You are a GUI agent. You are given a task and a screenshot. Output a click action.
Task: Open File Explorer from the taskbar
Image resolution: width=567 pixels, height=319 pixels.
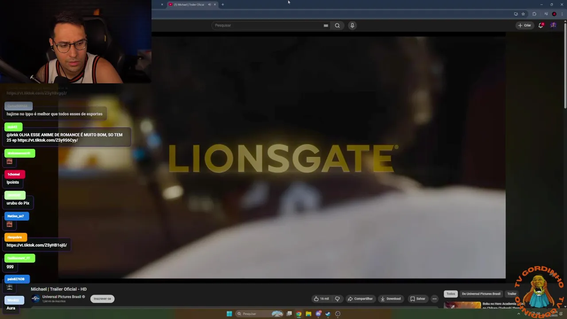308,314
